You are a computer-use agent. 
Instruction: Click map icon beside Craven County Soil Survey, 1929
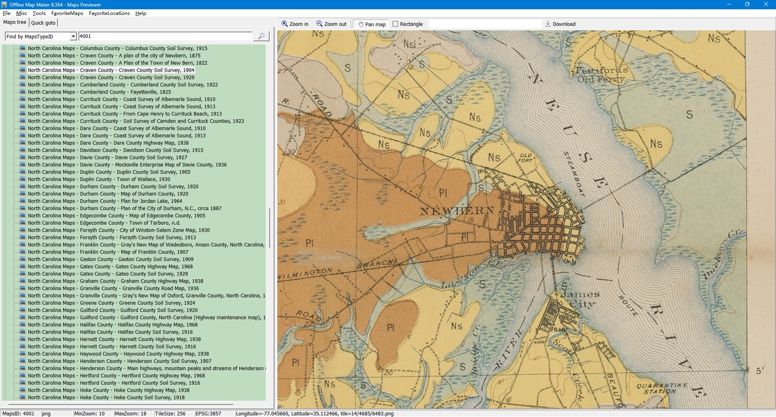pos(23,77)
